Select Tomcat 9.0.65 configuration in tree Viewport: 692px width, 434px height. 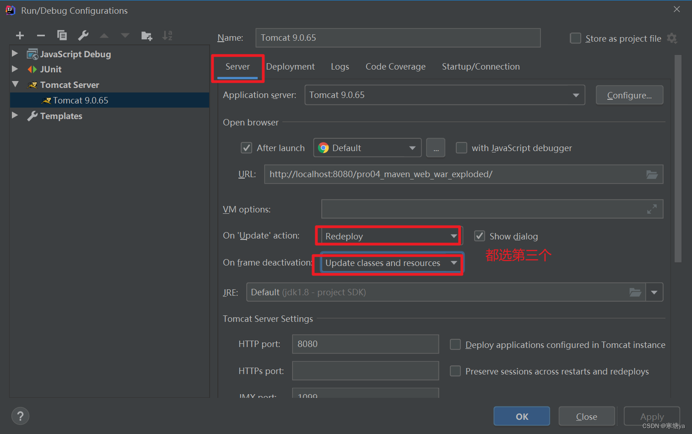click(110, 100)
